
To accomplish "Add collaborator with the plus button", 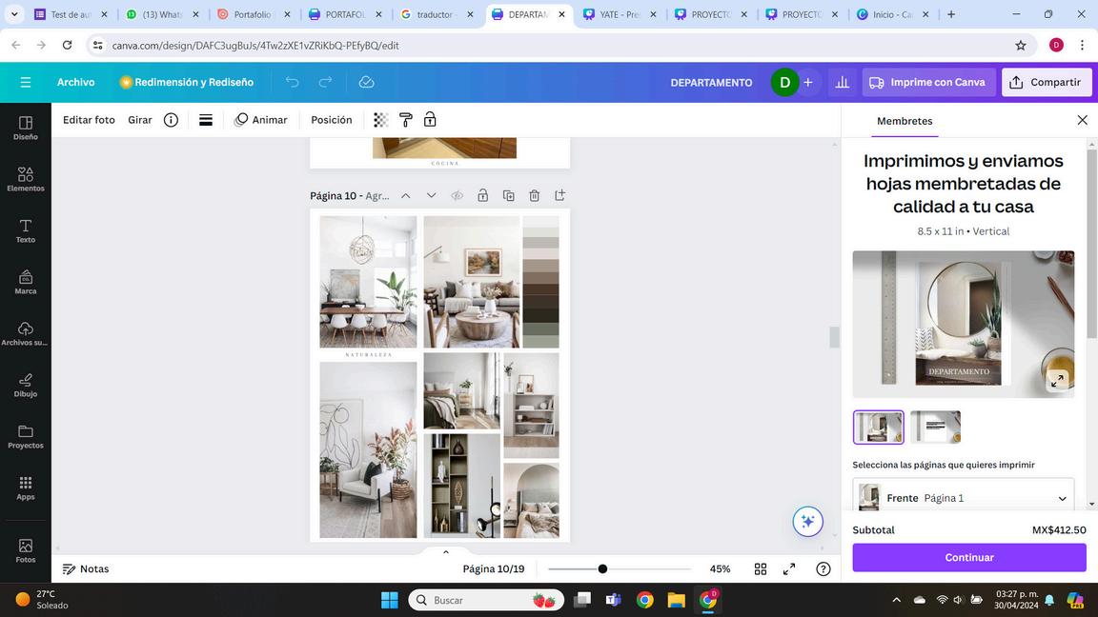I will [807, 83].
